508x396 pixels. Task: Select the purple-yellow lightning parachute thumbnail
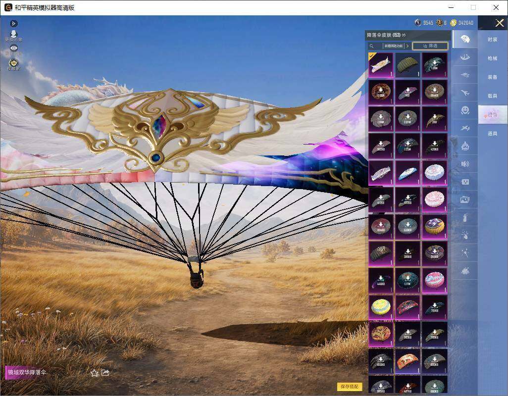click(434, 226)
